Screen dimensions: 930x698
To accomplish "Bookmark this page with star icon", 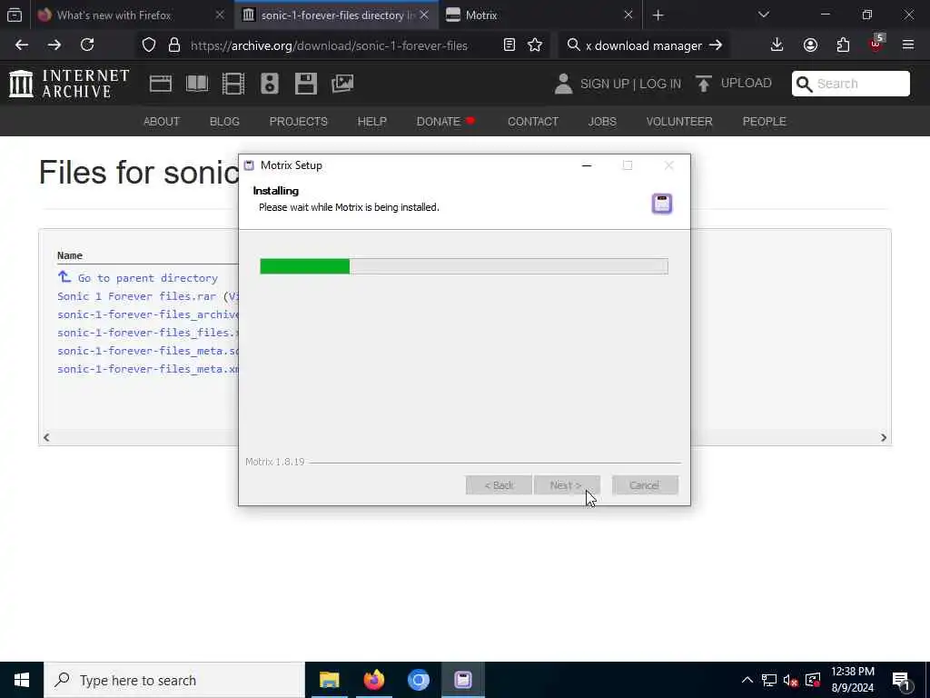I will pyautogui.click(x=535, y=45).
